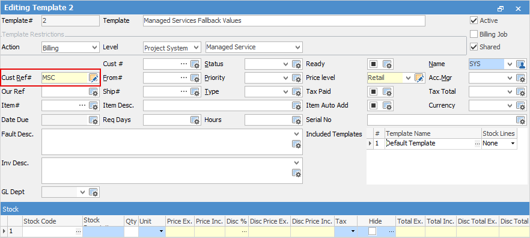Restore down the Editing Template 2 window
Screen dimensions: 530x238
(x=501, y=8)
